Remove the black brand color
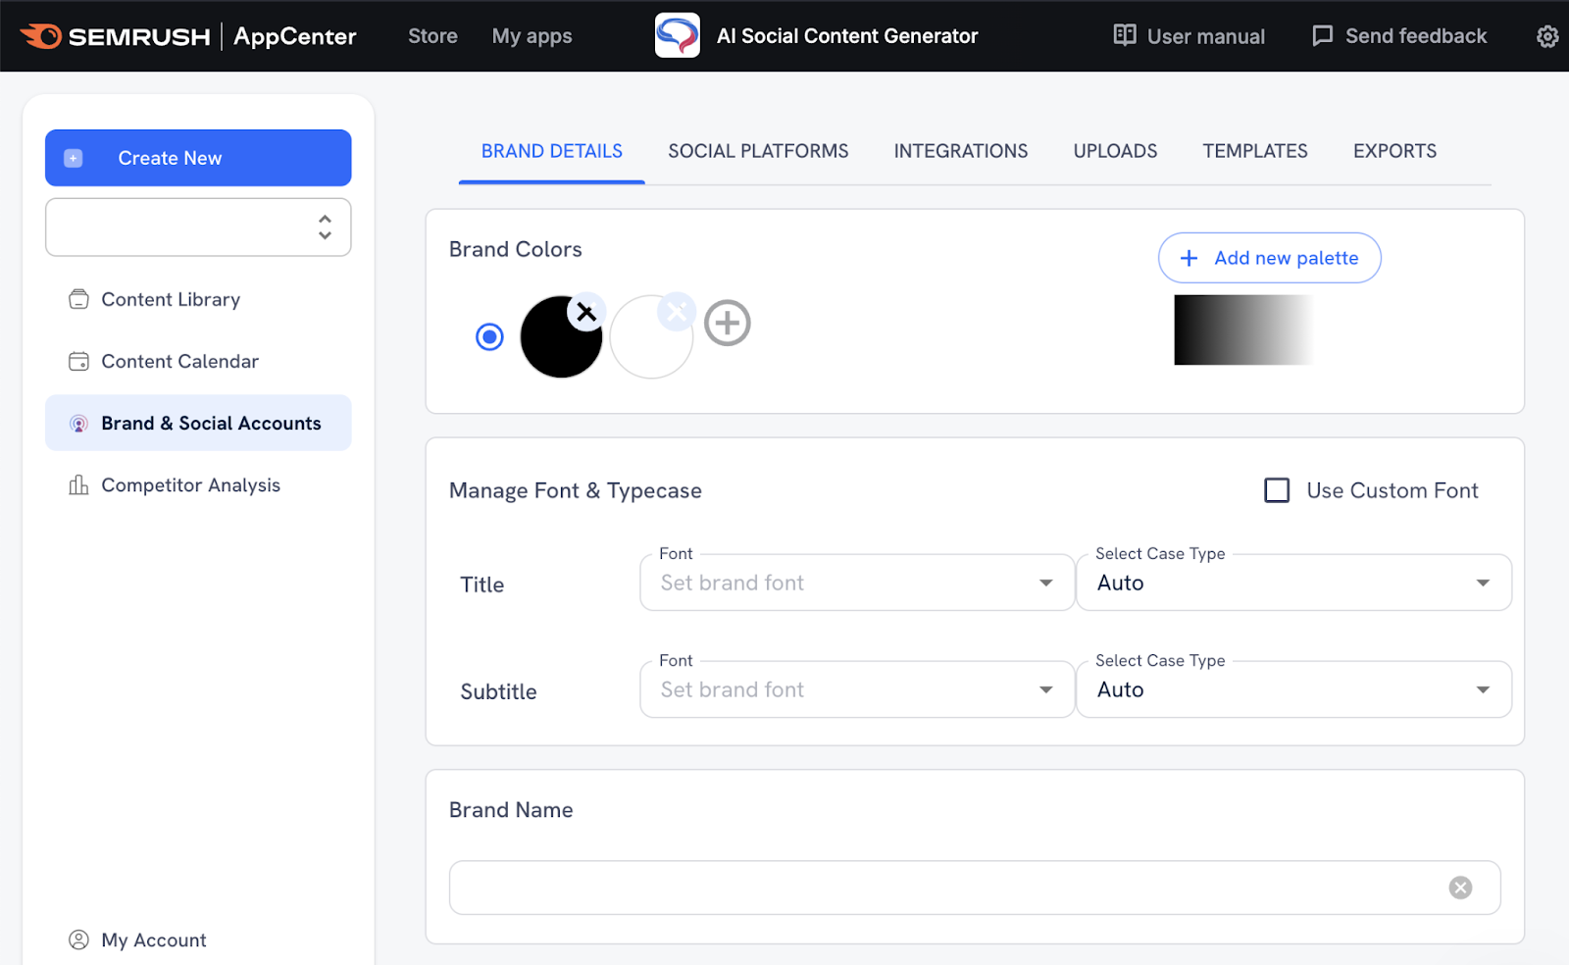This screenshot has width=1569, height=965. tap(585, 312)
